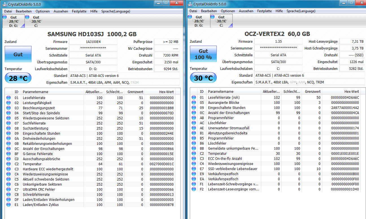Viewport: 366px width, 219px height.
Task: Click status icon for Lebenszeit-Schreibvorgänge row
Action: [194, 184]
